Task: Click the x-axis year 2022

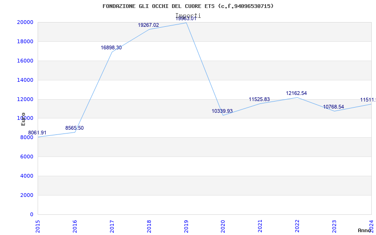Action: [298, 227]
